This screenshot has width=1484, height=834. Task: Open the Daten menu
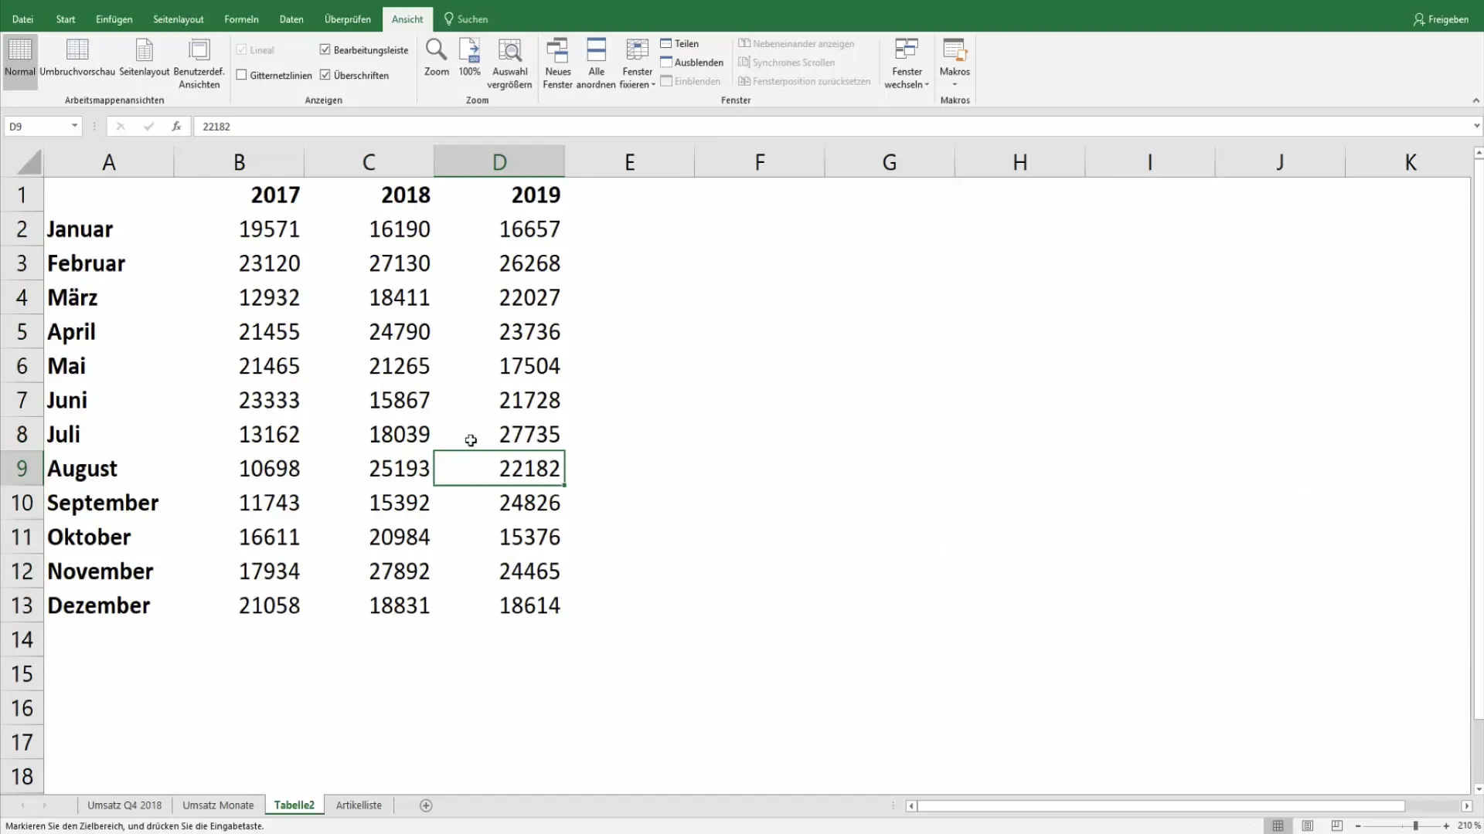click(291, 19)
